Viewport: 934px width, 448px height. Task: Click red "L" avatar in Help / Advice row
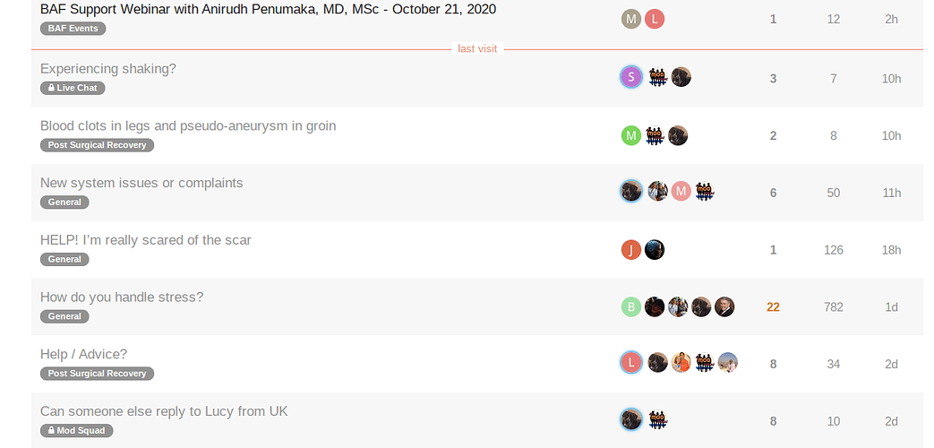coord(631,363)
